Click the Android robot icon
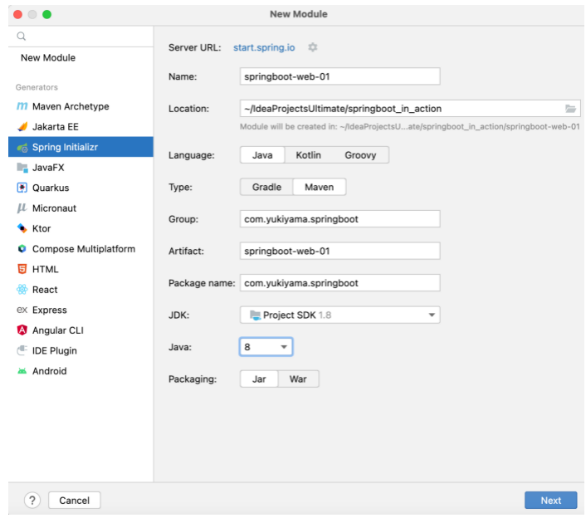Image resolution: width=586 pixels, height=518 pixels. point(22,371)
